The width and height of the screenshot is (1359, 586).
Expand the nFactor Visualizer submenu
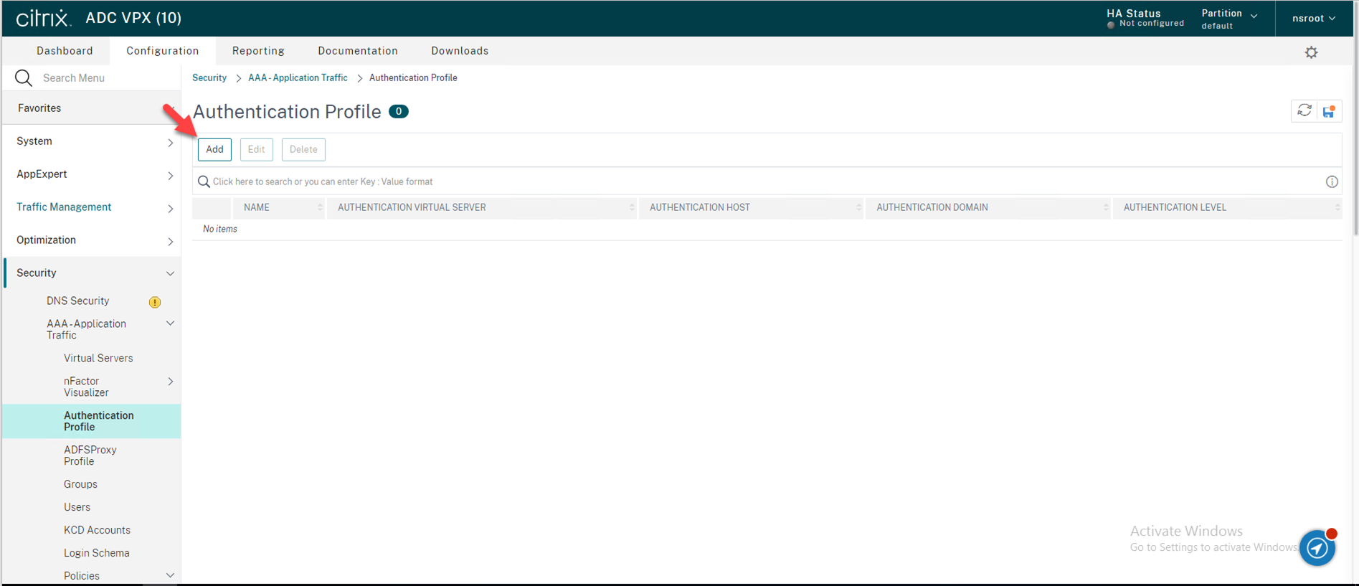(x=170, y=382)
